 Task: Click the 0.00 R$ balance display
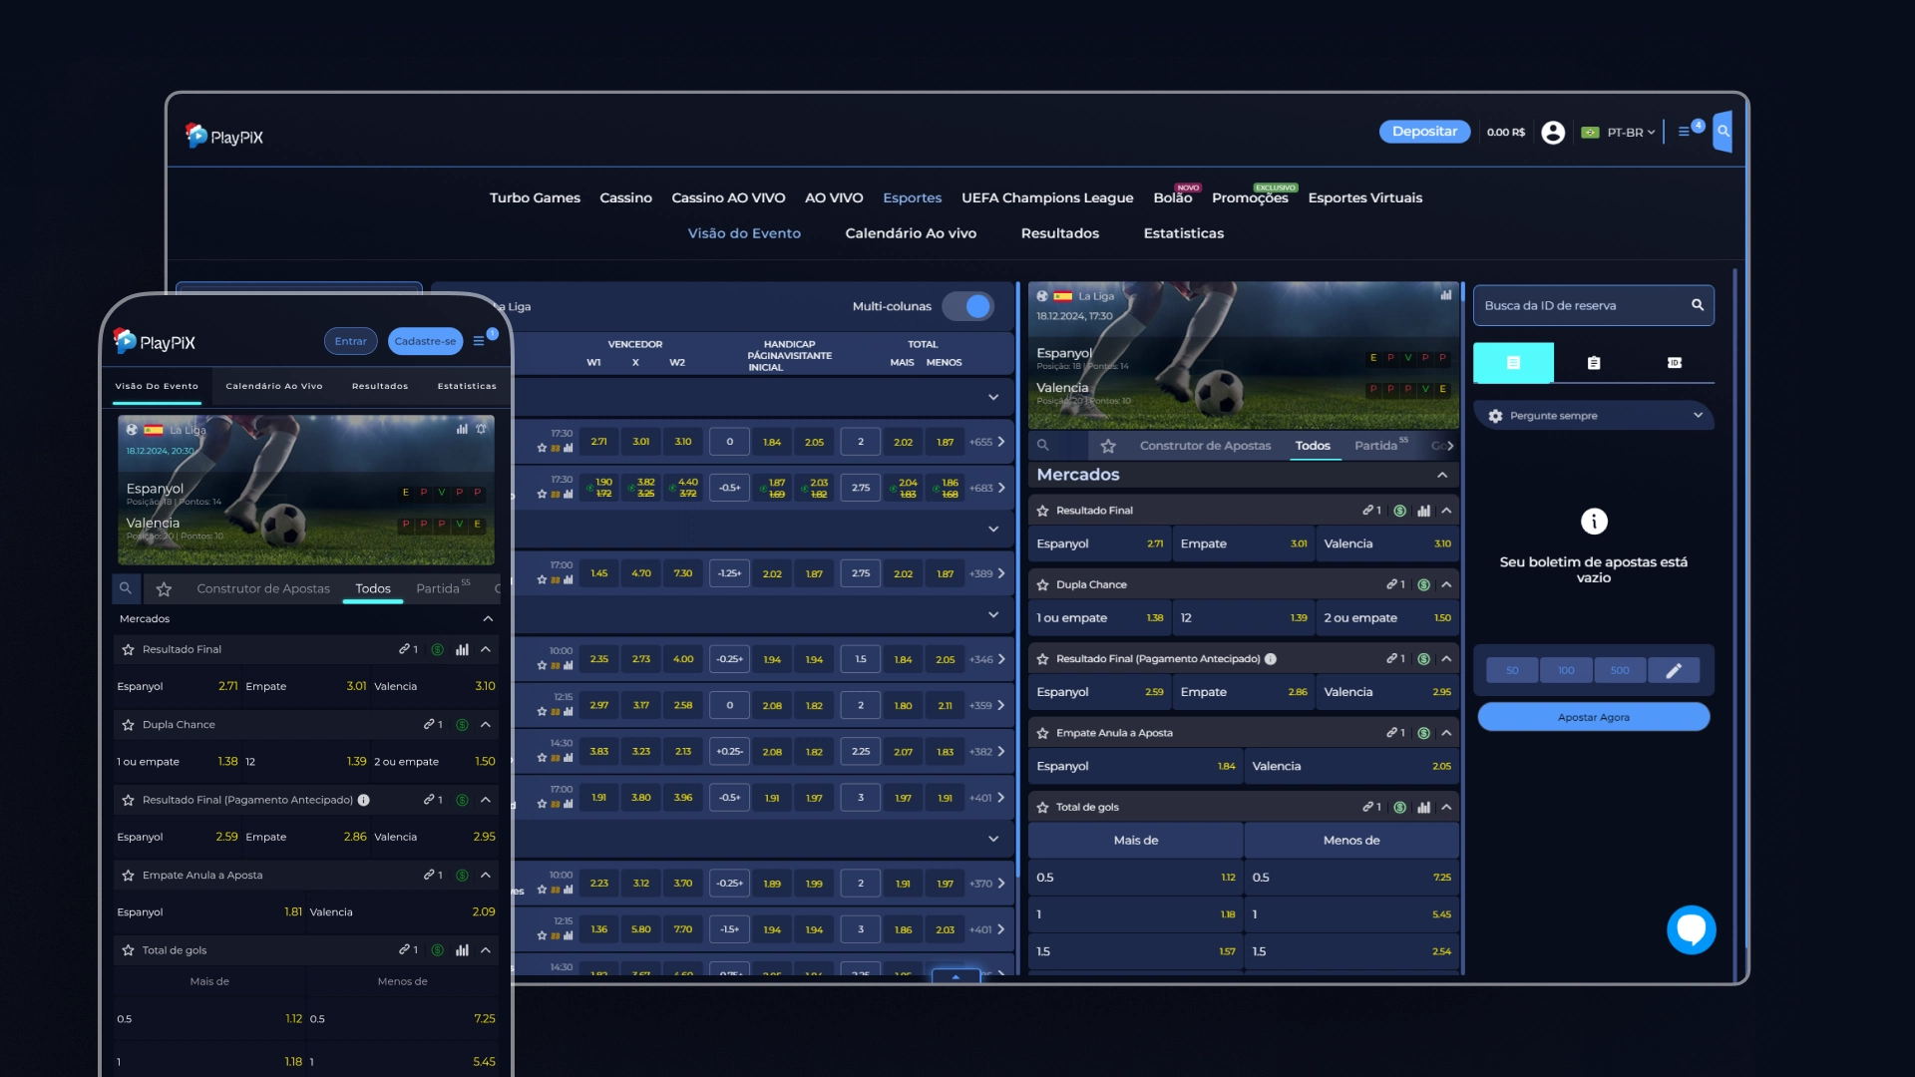click(x=1506, y=132)
